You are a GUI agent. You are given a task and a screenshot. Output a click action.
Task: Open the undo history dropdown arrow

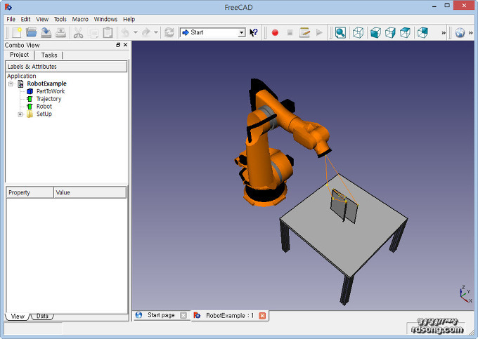click(x=136, y=32)
